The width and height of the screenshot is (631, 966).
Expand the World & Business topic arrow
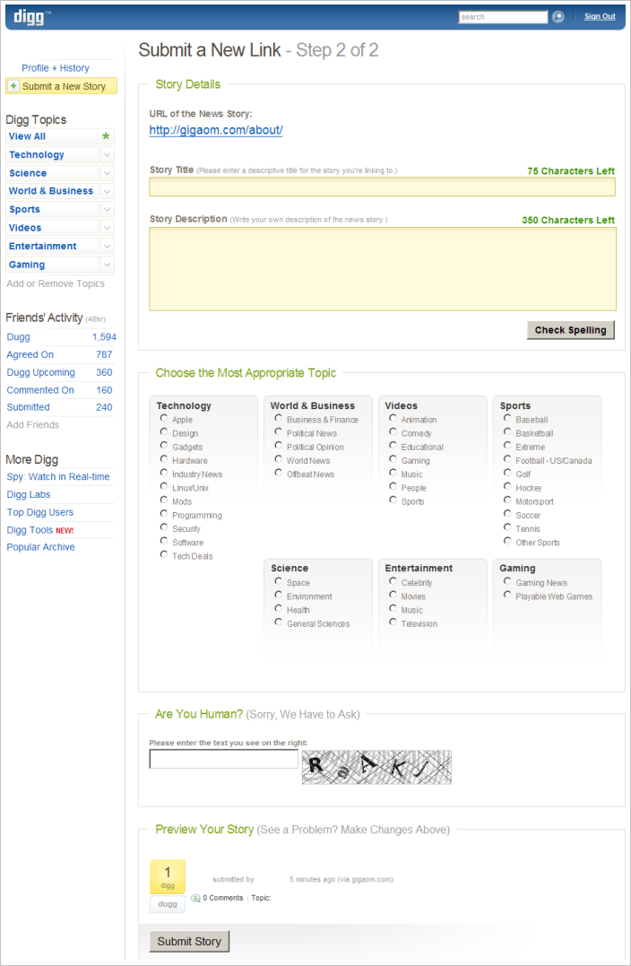(108, 191)
